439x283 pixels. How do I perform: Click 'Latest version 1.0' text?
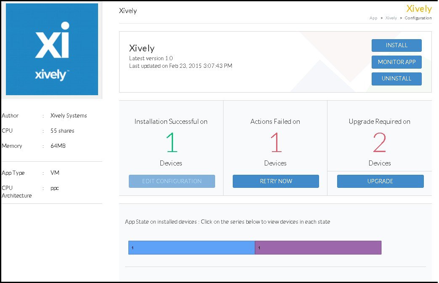point(151,58)
